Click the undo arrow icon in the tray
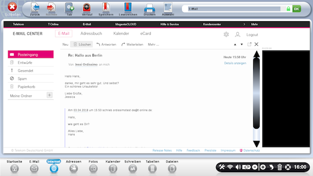 [x=271, y=167]
